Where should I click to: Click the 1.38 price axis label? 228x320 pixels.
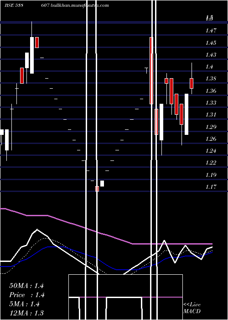211,79
